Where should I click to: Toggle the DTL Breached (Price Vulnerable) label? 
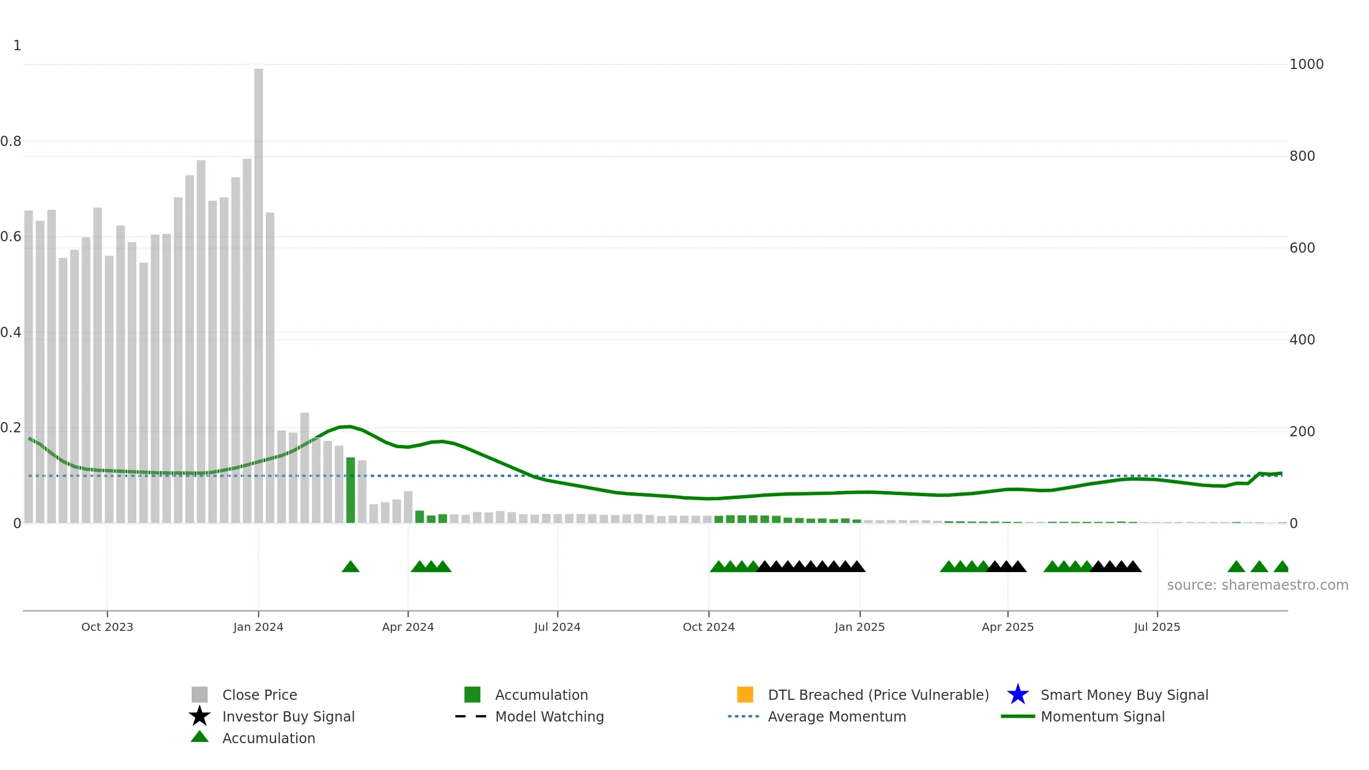click(x=878, y=695)
